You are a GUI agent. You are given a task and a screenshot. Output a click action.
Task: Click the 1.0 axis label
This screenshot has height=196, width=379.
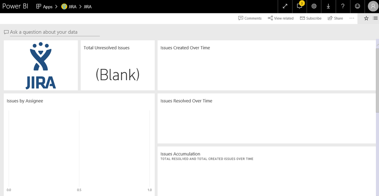(149, 190)
